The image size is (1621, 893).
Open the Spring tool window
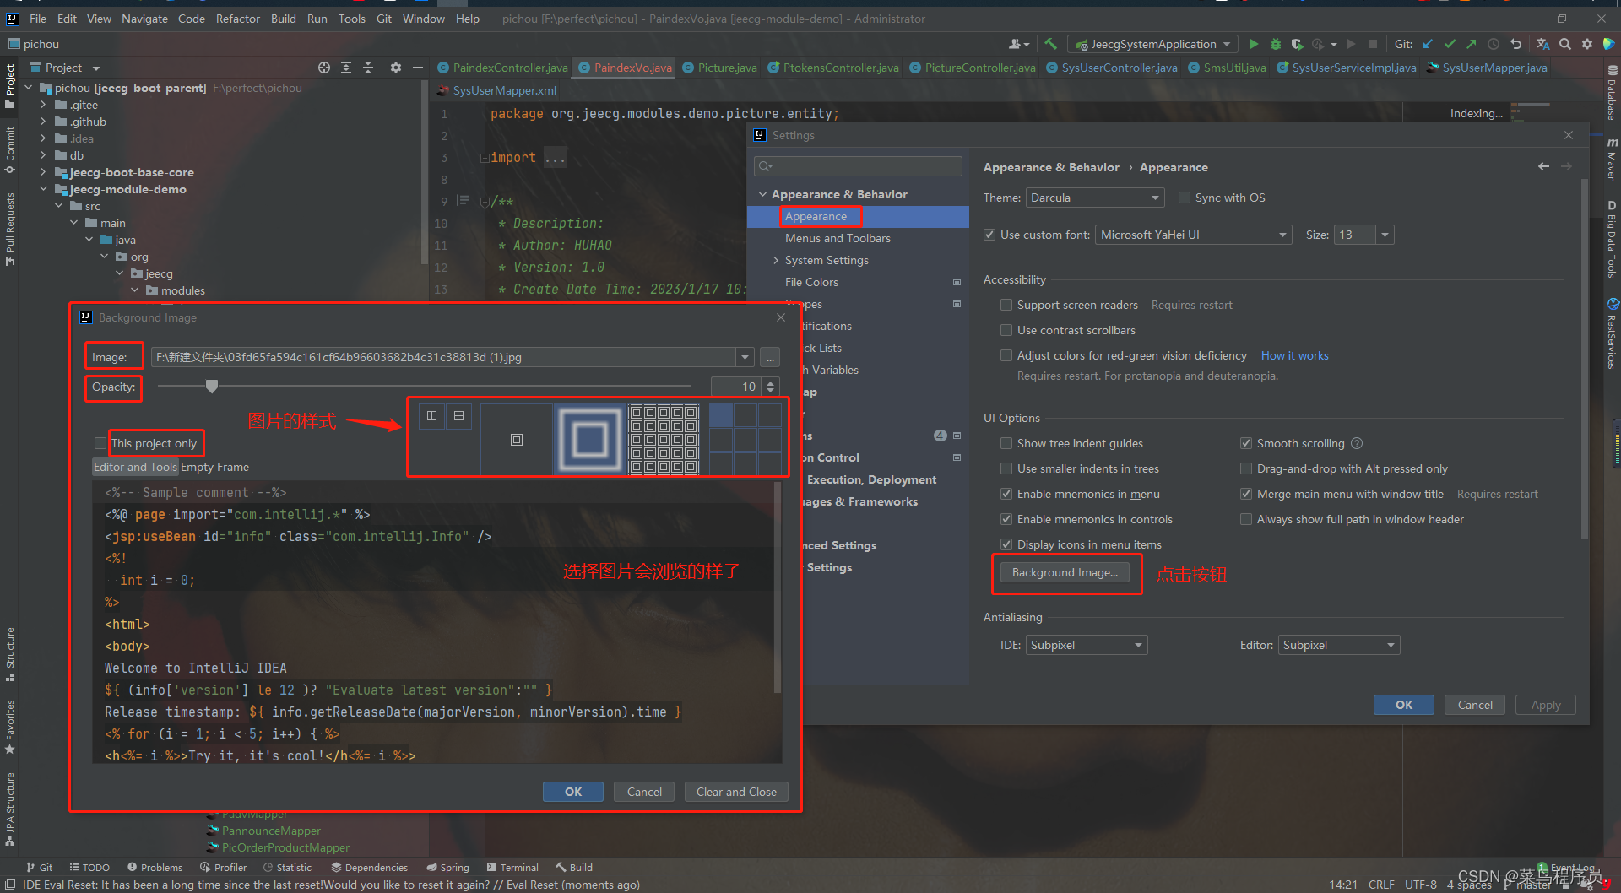coord(447,867)
